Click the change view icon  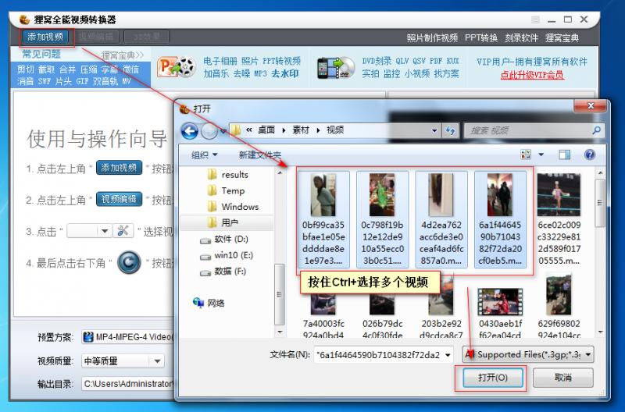pyautogui.click(x=527, y=155)
